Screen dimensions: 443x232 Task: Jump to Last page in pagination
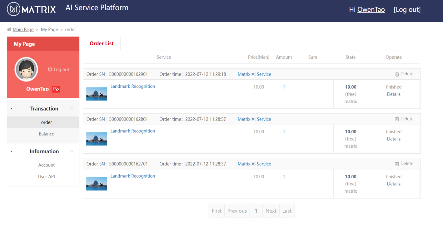click(x=286, y=211)
